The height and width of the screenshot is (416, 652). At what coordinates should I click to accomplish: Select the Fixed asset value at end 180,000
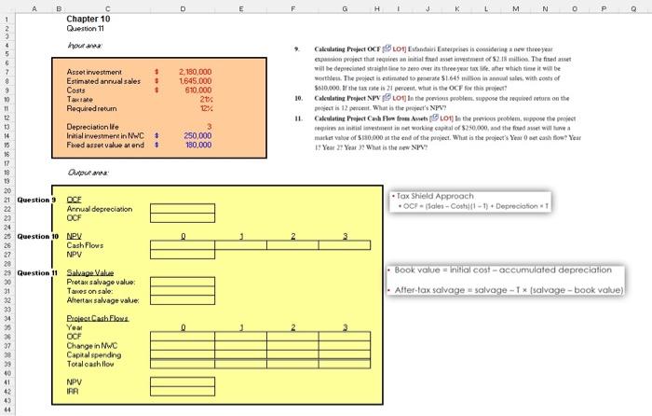[x=198, y=145]
